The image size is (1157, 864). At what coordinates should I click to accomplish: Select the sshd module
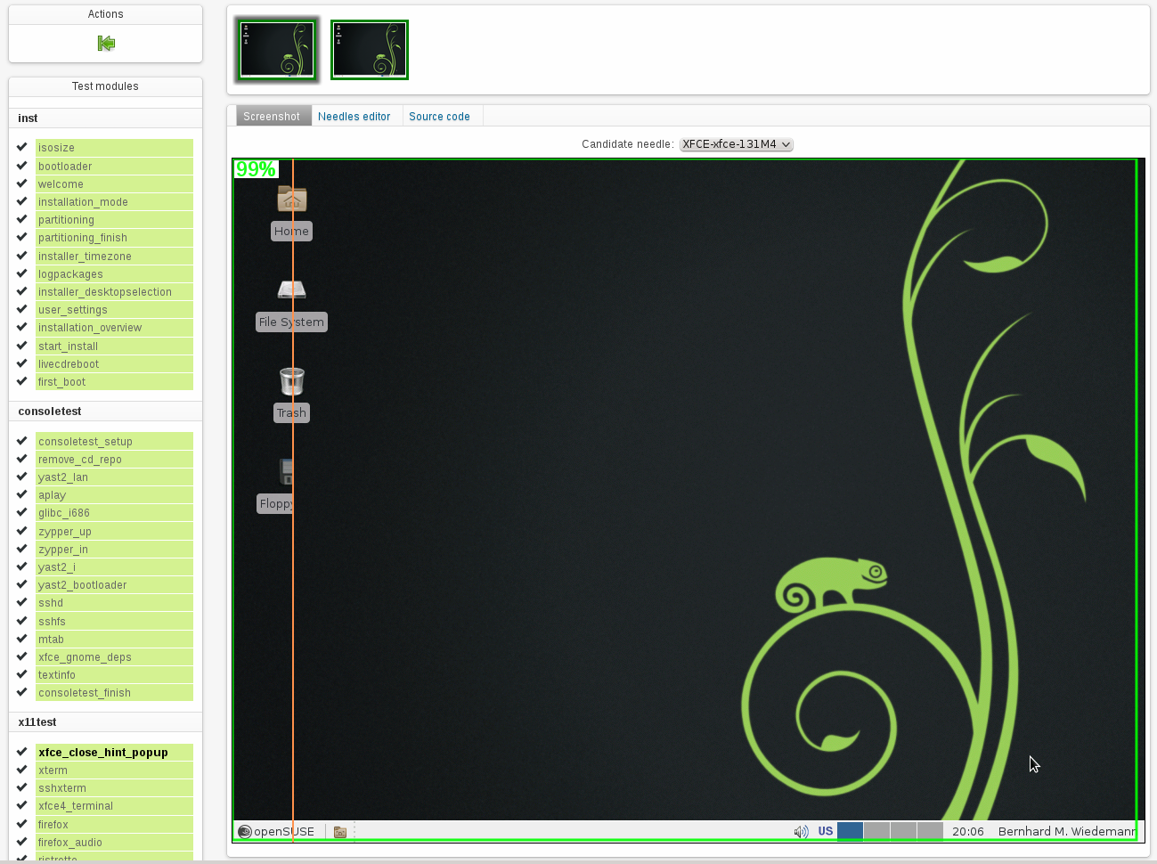point(114,603)
